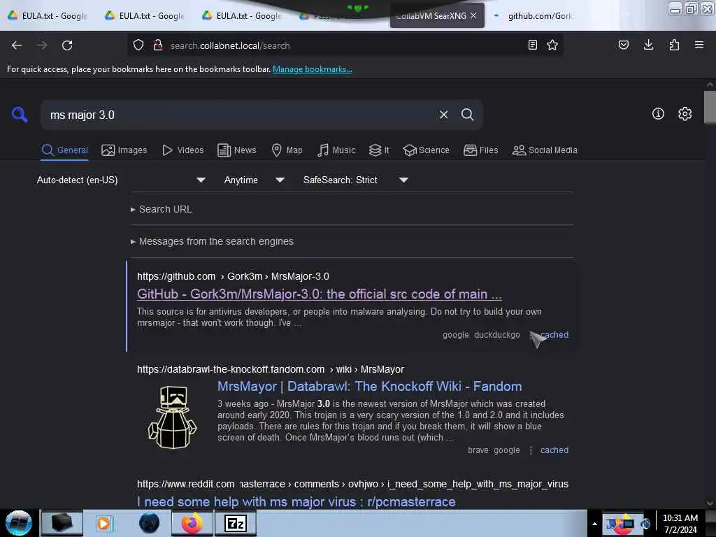716x537 pixels.
Task: Click the taskbar clock 10:31 AM
Action: click(680, 524)
